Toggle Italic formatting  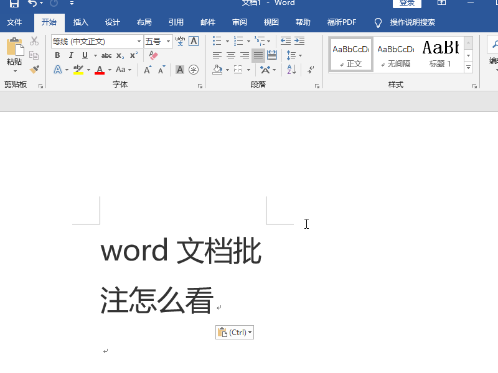(71, 55)
